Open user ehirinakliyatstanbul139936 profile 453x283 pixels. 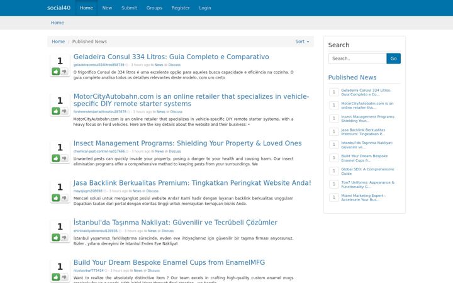[96, 231]
